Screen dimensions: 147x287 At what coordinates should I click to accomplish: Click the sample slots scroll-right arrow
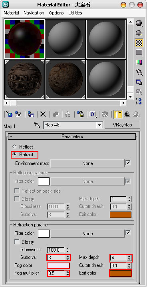click(123, 103)
